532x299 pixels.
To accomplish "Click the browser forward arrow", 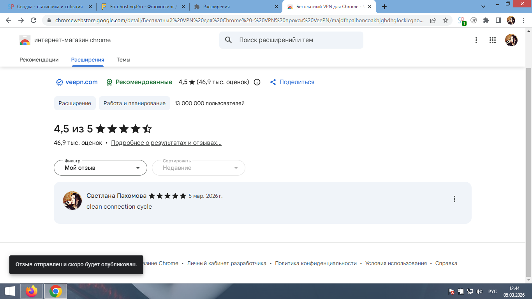I will (21, 21).
